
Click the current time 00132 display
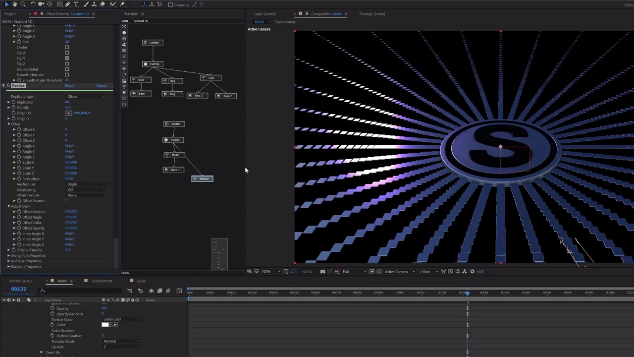tap(19, 289)
